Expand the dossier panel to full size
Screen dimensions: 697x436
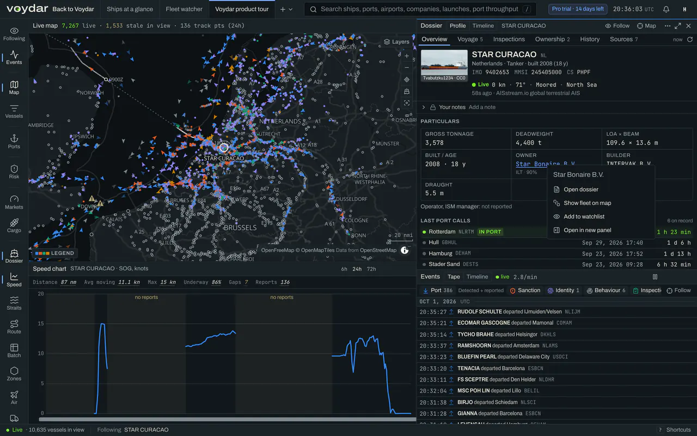click(x=678, y=26)
